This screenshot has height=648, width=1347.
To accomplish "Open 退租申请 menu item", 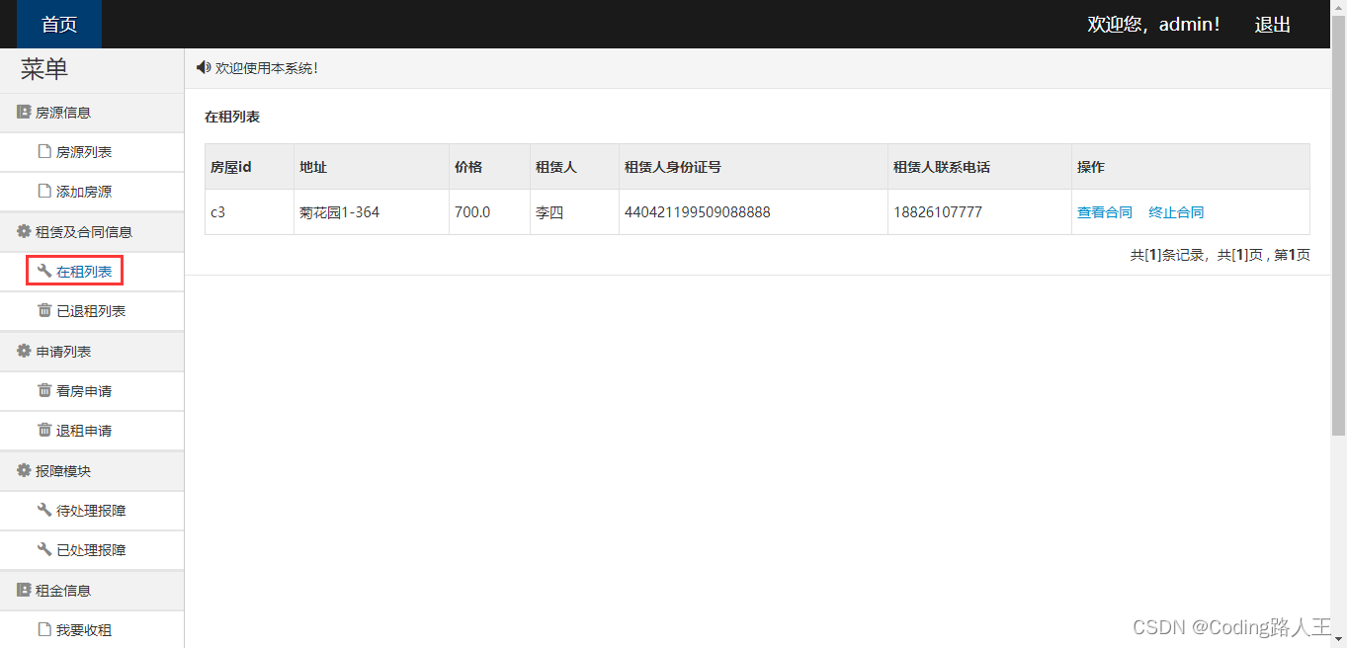I will tap(84, 431).
